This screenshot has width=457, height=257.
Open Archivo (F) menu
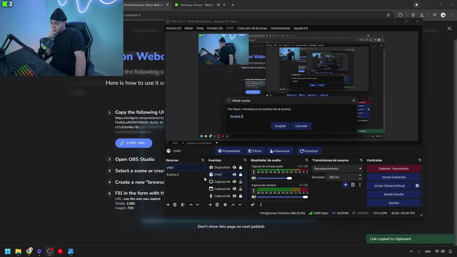pos(174,28)
